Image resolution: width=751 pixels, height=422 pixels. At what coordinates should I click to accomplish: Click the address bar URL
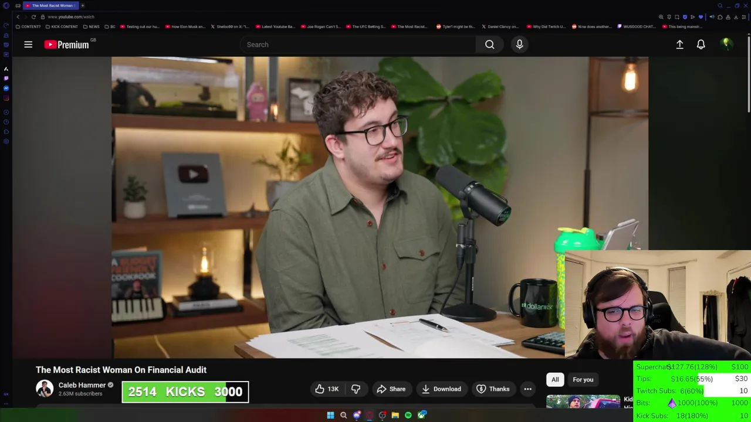tap(70, 17)
